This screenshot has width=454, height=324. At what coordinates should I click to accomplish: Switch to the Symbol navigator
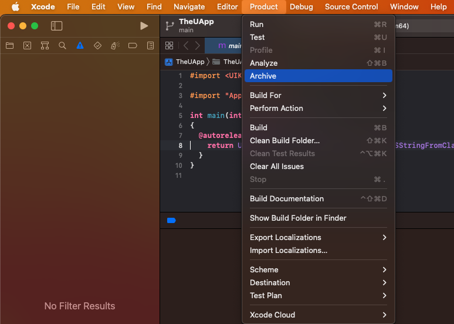click(45, 45)
